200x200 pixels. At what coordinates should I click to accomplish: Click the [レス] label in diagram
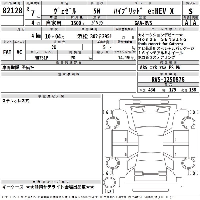(109, 191)
